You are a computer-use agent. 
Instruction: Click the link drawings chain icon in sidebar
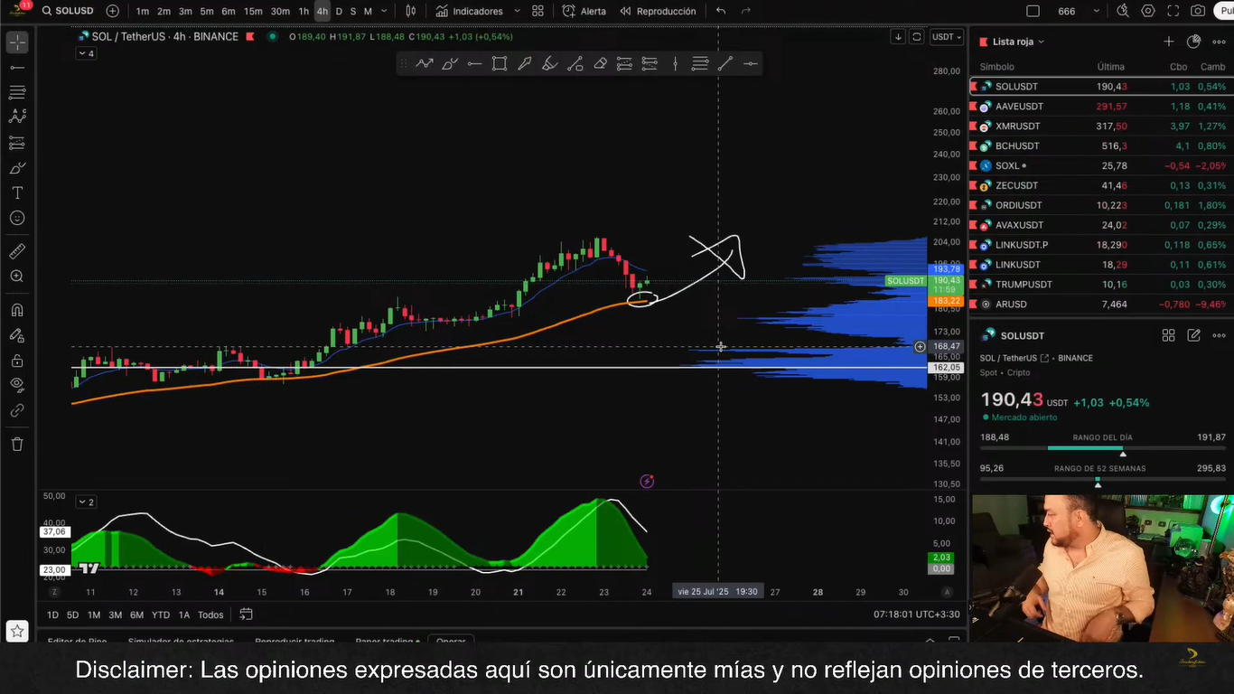pyautogui.click(x=17, y=410)
